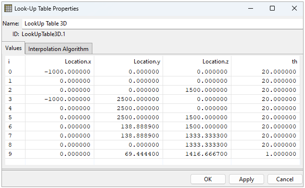Click the Name input field
The width and height of the screenshot is (305, 188).
(x=163, y=24)
